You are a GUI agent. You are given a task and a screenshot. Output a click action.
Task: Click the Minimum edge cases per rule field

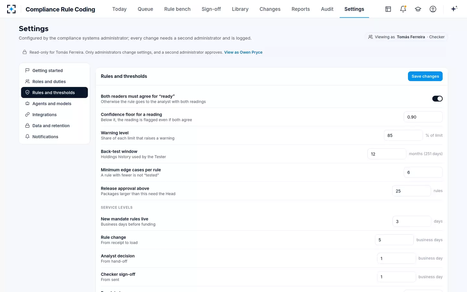click(x=423, y=172)
